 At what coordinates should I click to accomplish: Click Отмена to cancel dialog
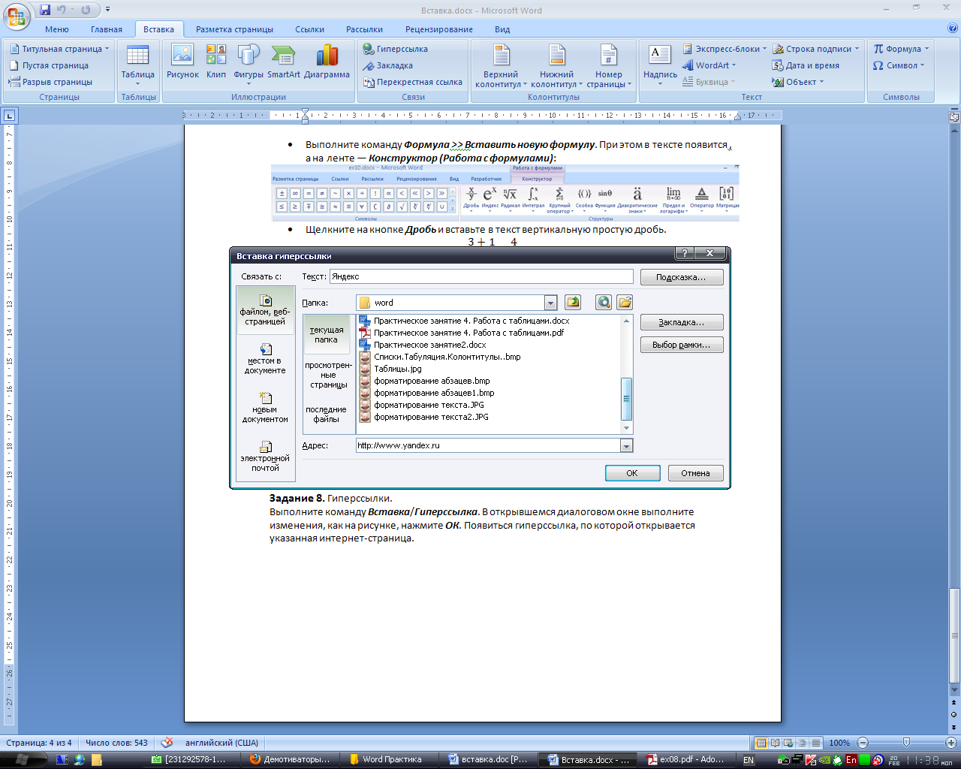[695, 473]
